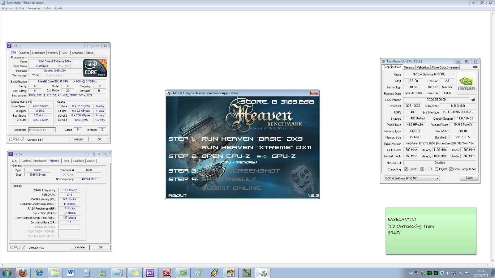Switch to GPU-Z graphics card taskbar icon

click(x=183, y=273)
